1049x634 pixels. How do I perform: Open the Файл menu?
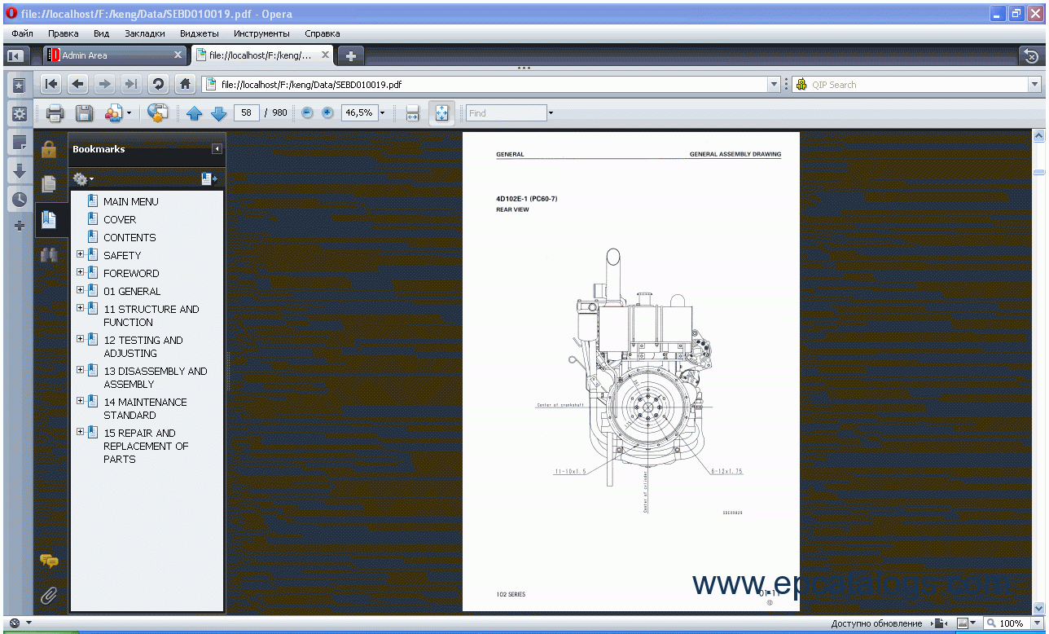pyautogui.click(x=23, y=33)
